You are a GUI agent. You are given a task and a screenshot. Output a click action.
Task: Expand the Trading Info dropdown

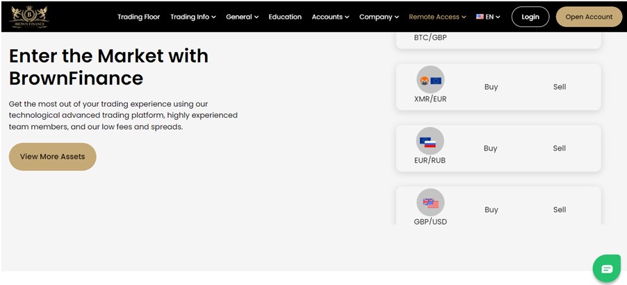pos(193,17)
